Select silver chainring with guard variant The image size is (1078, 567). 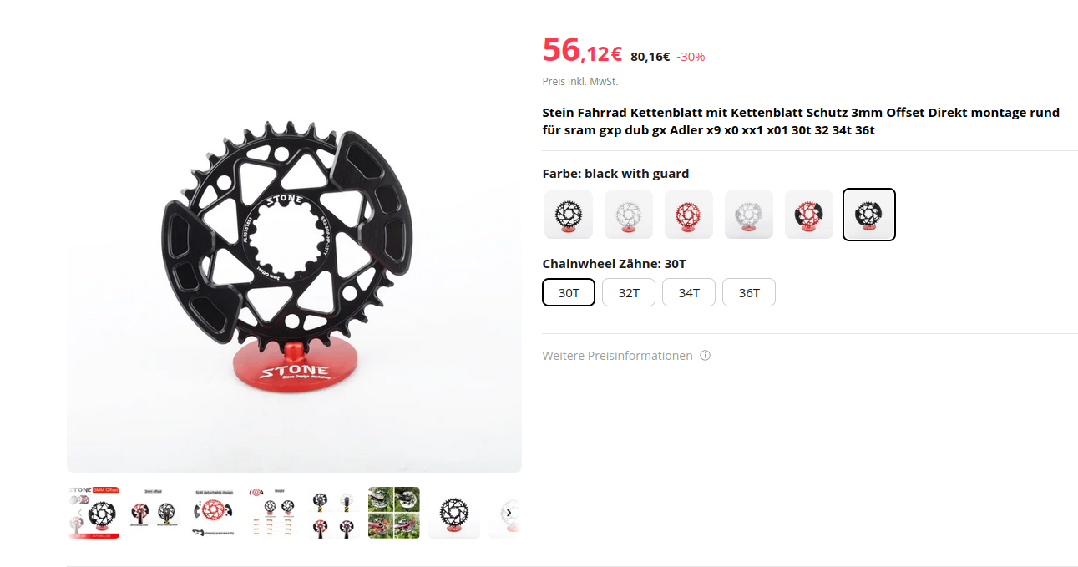749,215
